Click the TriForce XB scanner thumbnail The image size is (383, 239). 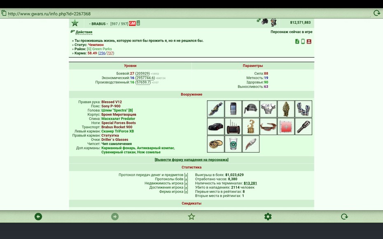233,127
